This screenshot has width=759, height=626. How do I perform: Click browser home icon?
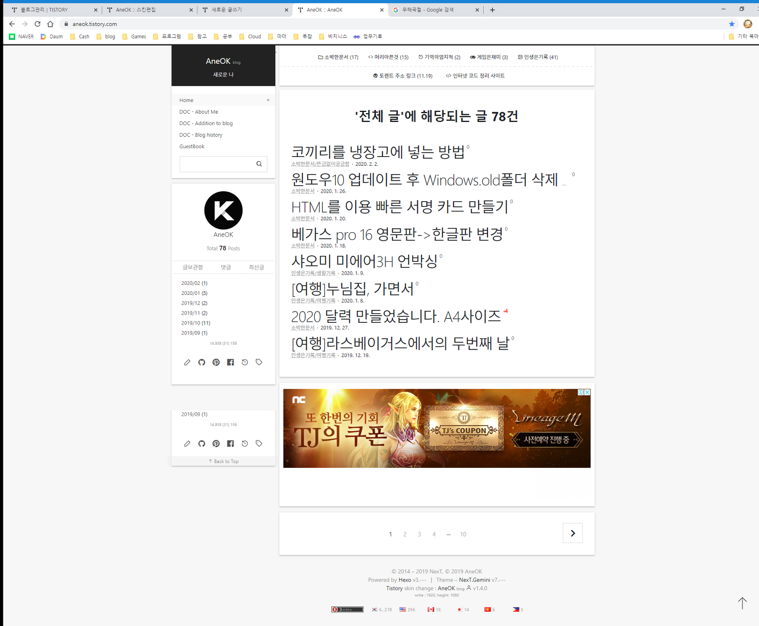(x=50, y=24)
